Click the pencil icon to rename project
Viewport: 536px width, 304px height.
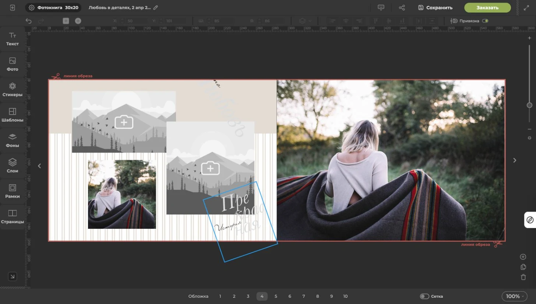tap(155, 7)
